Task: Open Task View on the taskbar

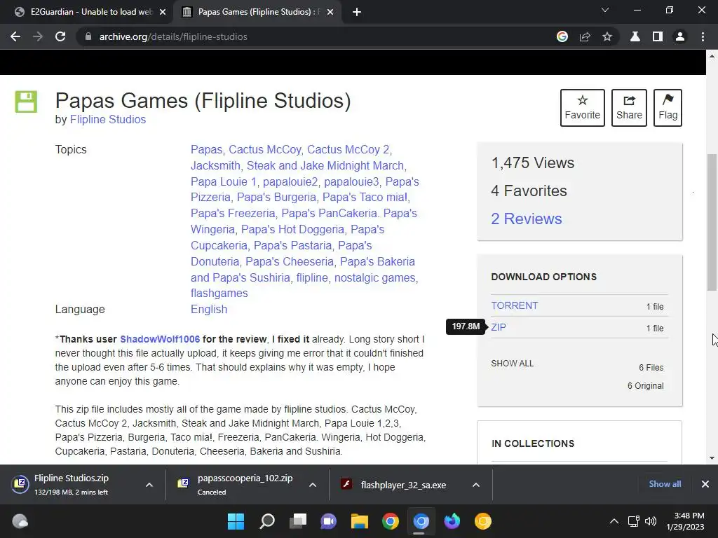Action: [297, 521]
